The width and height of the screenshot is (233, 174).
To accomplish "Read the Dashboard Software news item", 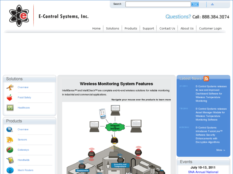I will coord(211,94).
